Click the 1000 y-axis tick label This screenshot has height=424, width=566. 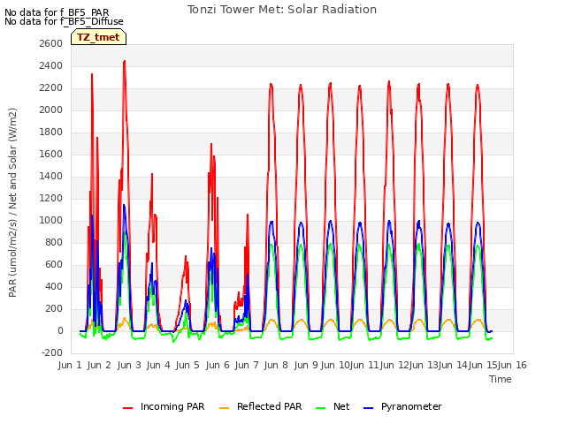click(x=51, y=220)
